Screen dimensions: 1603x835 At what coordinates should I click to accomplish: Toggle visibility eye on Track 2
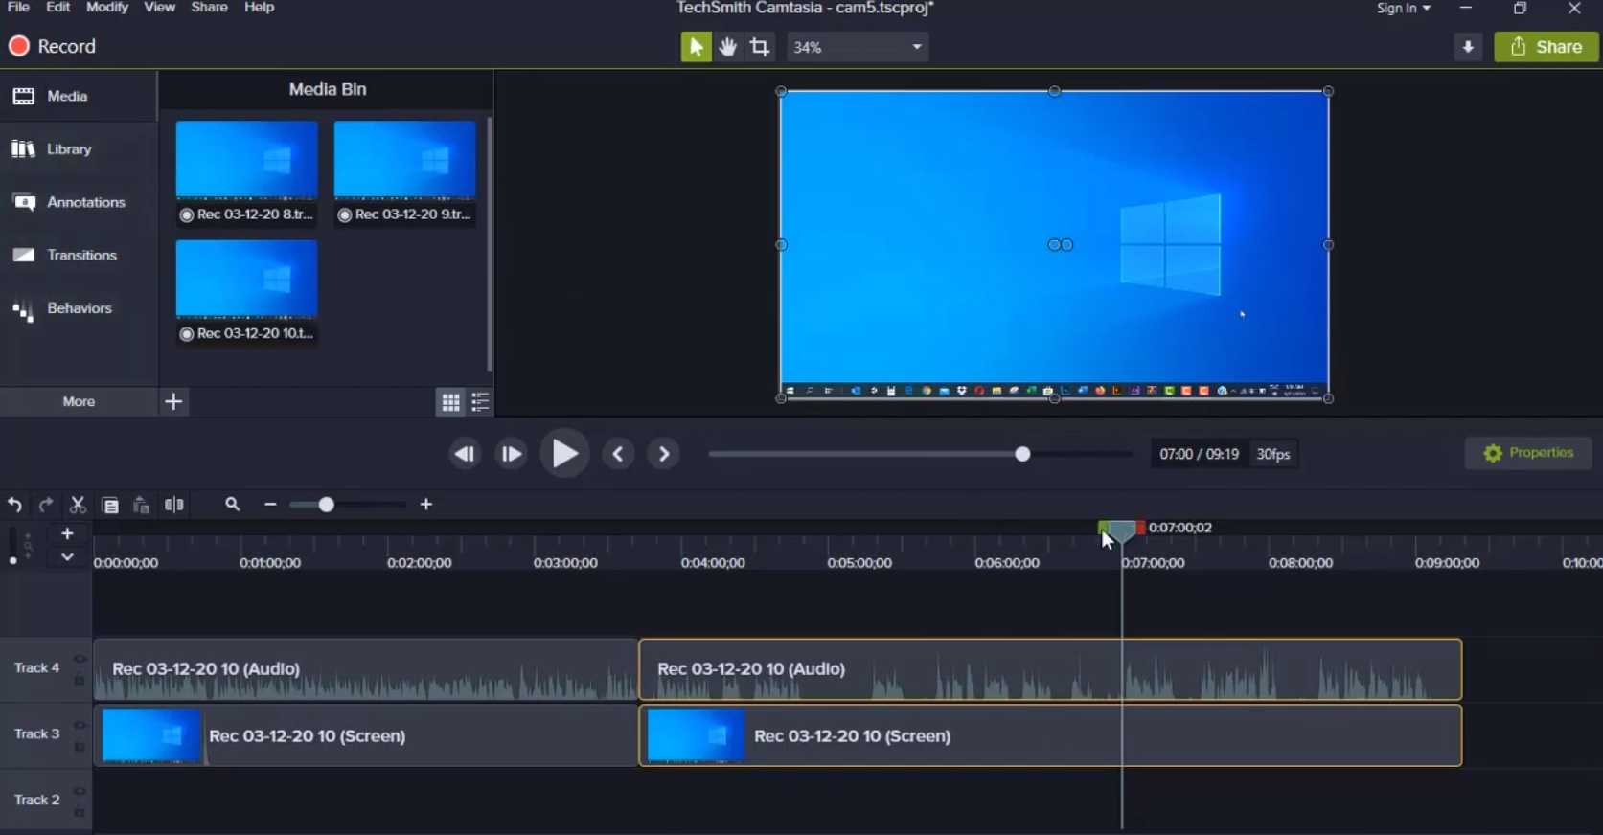[x=80, y=791]
